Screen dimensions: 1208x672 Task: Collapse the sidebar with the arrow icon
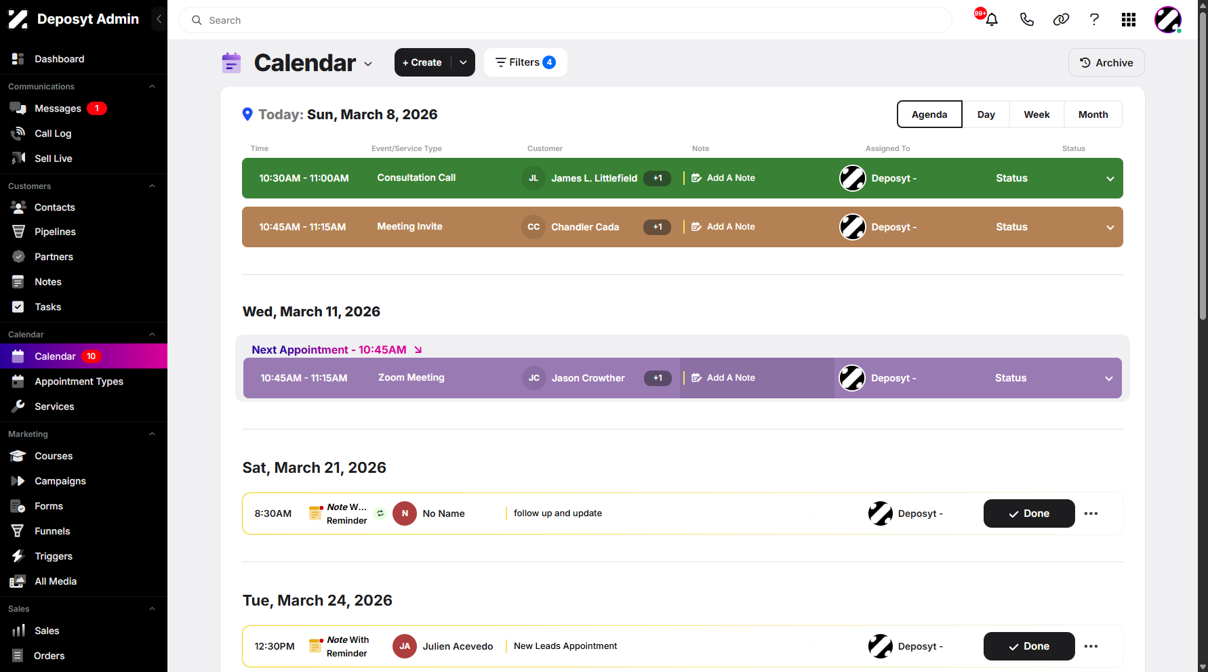pos(159,19)
